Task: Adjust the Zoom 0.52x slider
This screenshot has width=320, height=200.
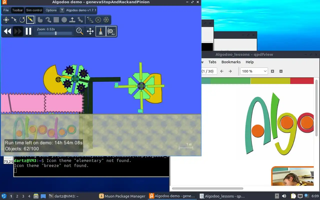Action: pos(55,33)
